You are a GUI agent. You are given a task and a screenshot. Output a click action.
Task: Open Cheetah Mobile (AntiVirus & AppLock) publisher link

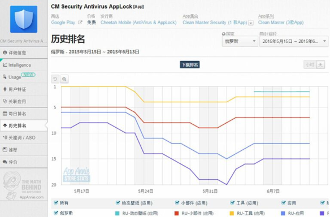point(138,23)
